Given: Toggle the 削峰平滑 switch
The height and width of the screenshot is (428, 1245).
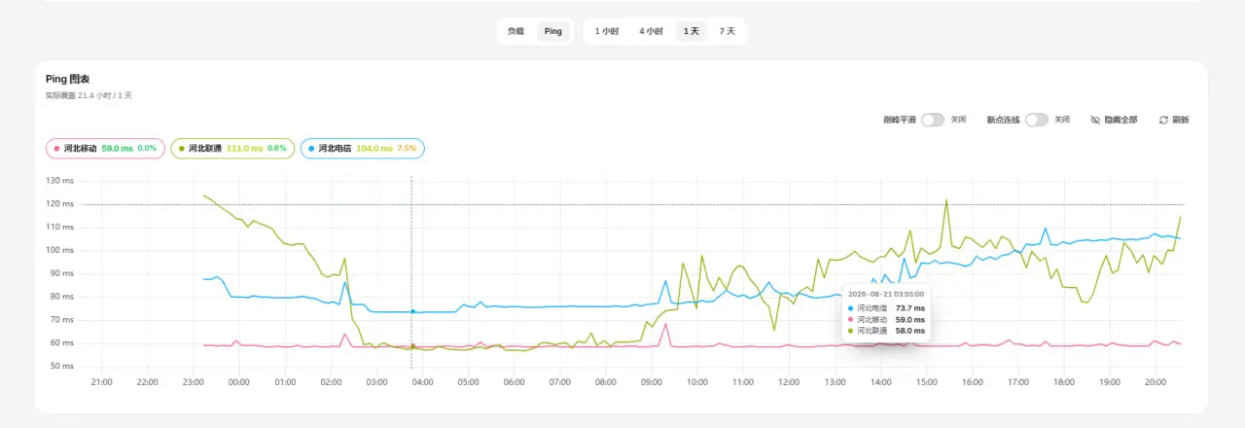Looking at the screenshot, I should (x=933, y=120).
